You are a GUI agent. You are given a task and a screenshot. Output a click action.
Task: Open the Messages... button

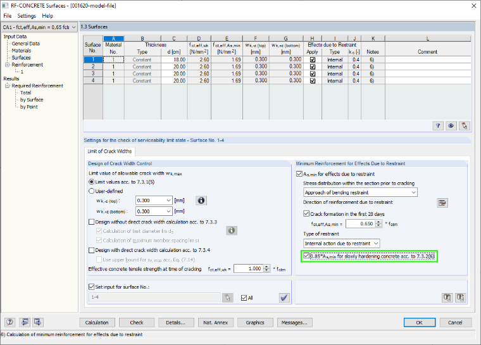294,323
